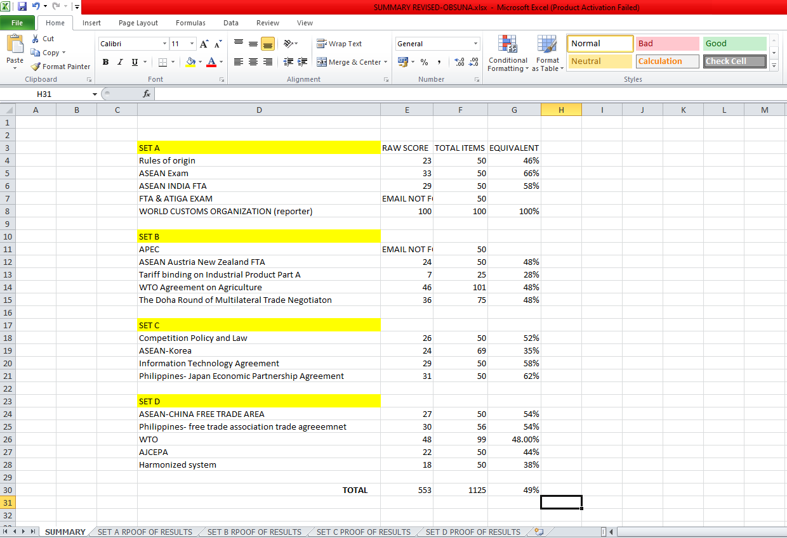The image size is (787, 538).
Task: Expand Merge & Center dropdown arrow
Action: point(387,62)
